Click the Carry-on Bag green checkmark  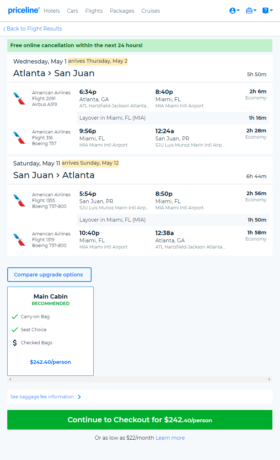click(15, 316)
